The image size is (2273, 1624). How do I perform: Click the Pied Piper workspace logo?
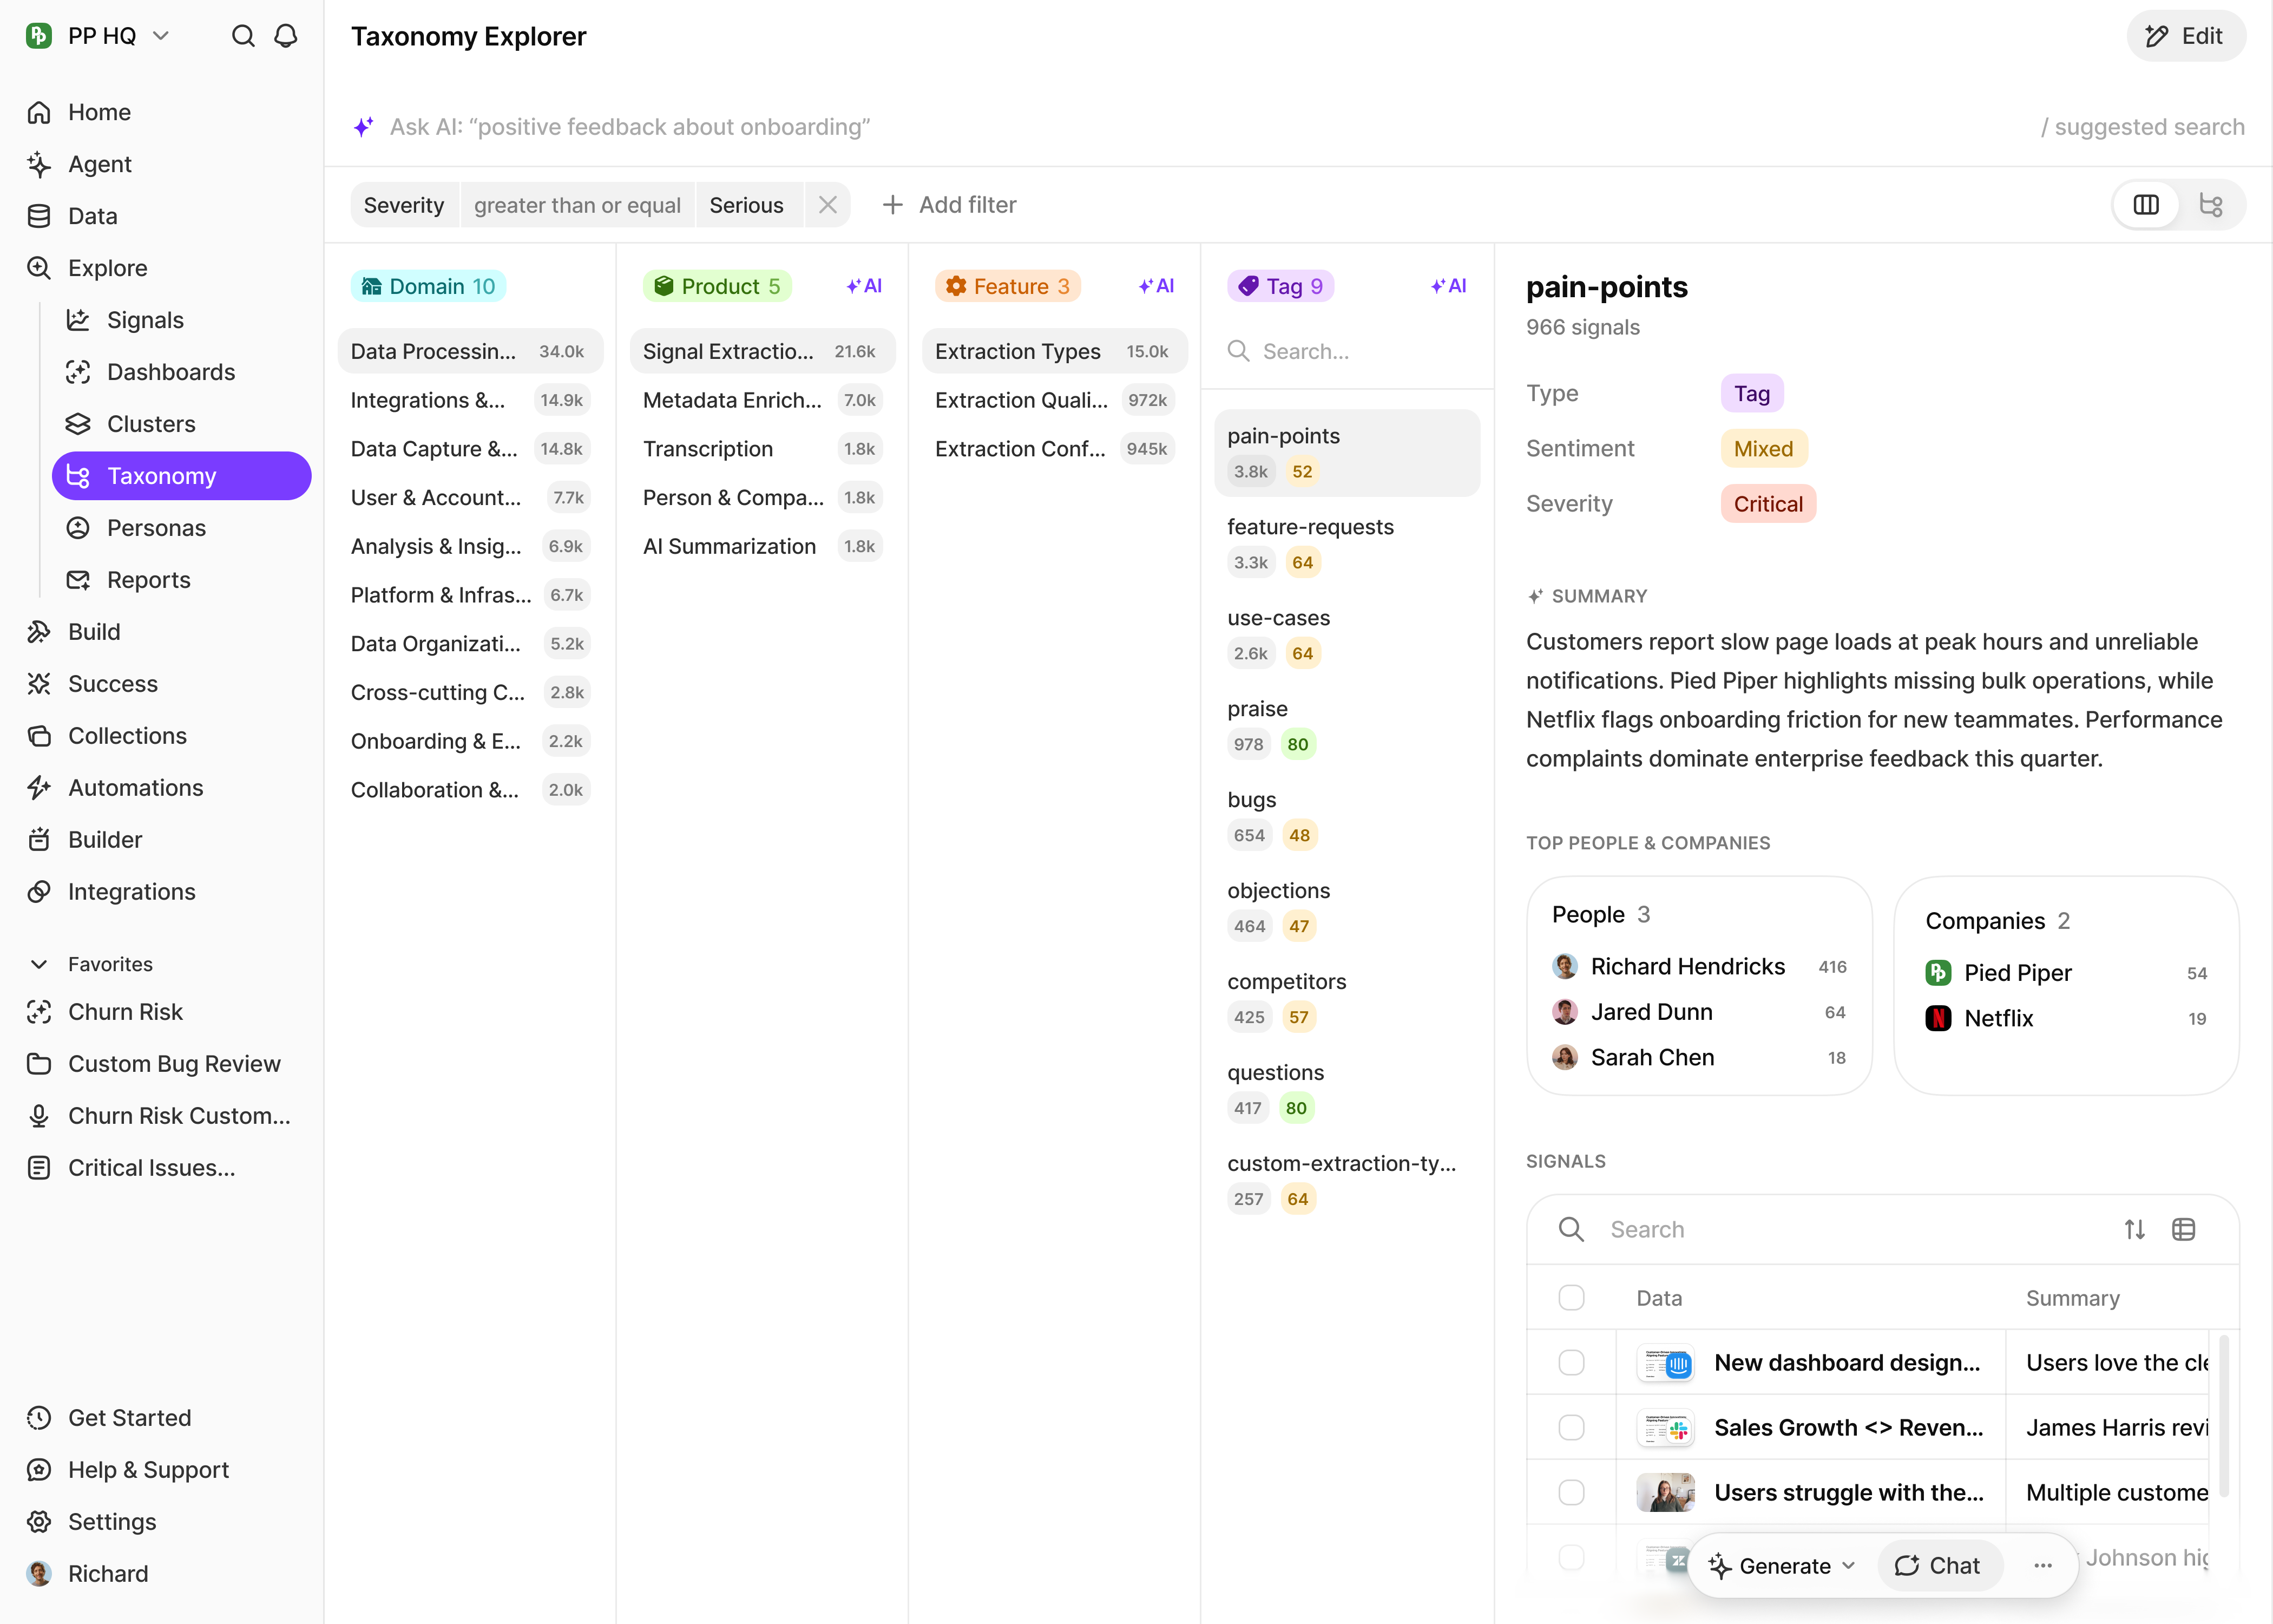pos(39,36)
